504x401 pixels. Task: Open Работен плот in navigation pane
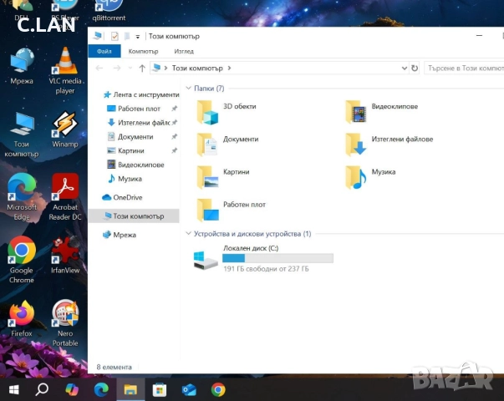134,109
